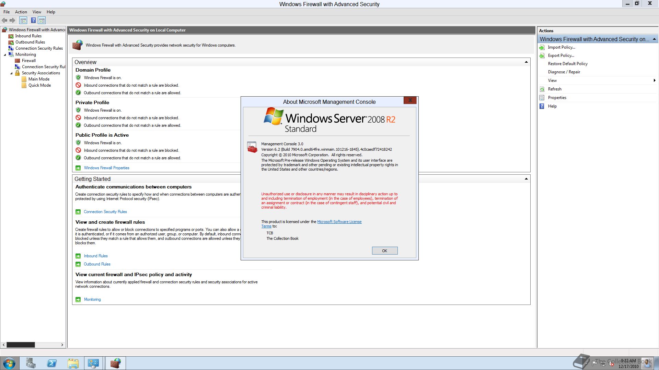Click Refresh in the Actions pane

tap(555, 89)
